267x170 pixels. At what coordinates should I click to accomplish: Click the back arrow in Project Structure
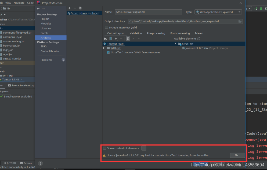coord(38,9)
